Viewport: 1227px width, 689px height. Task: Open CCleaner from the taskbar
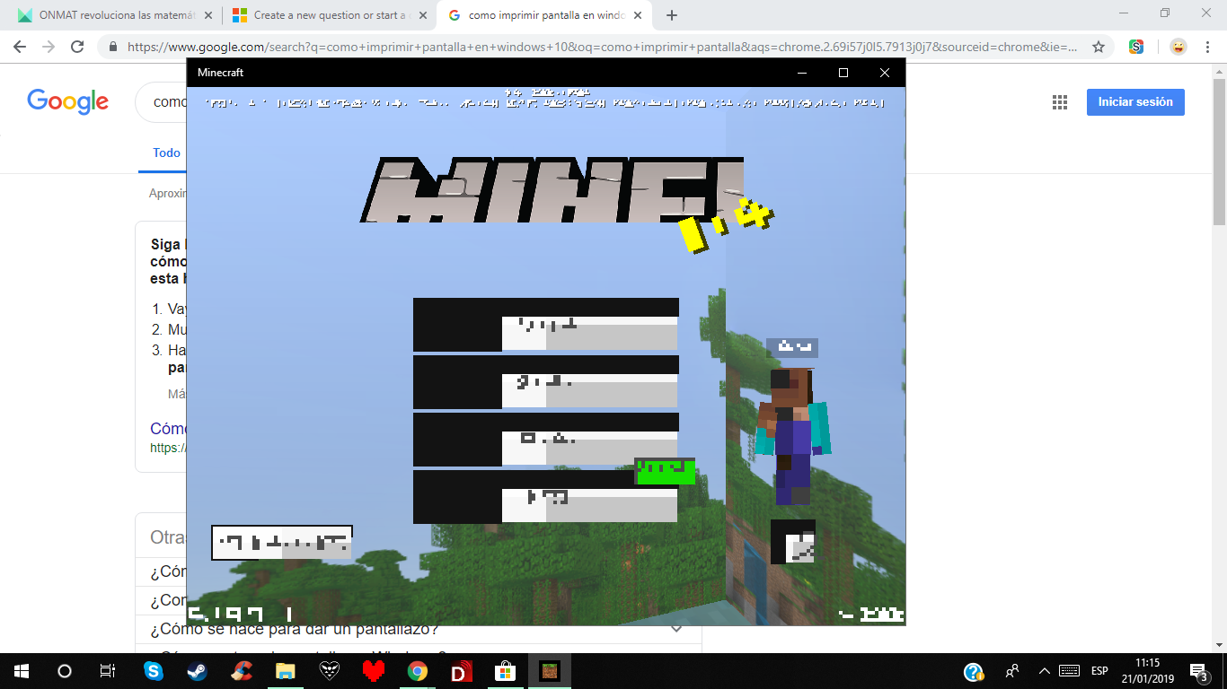coord(241,671)
